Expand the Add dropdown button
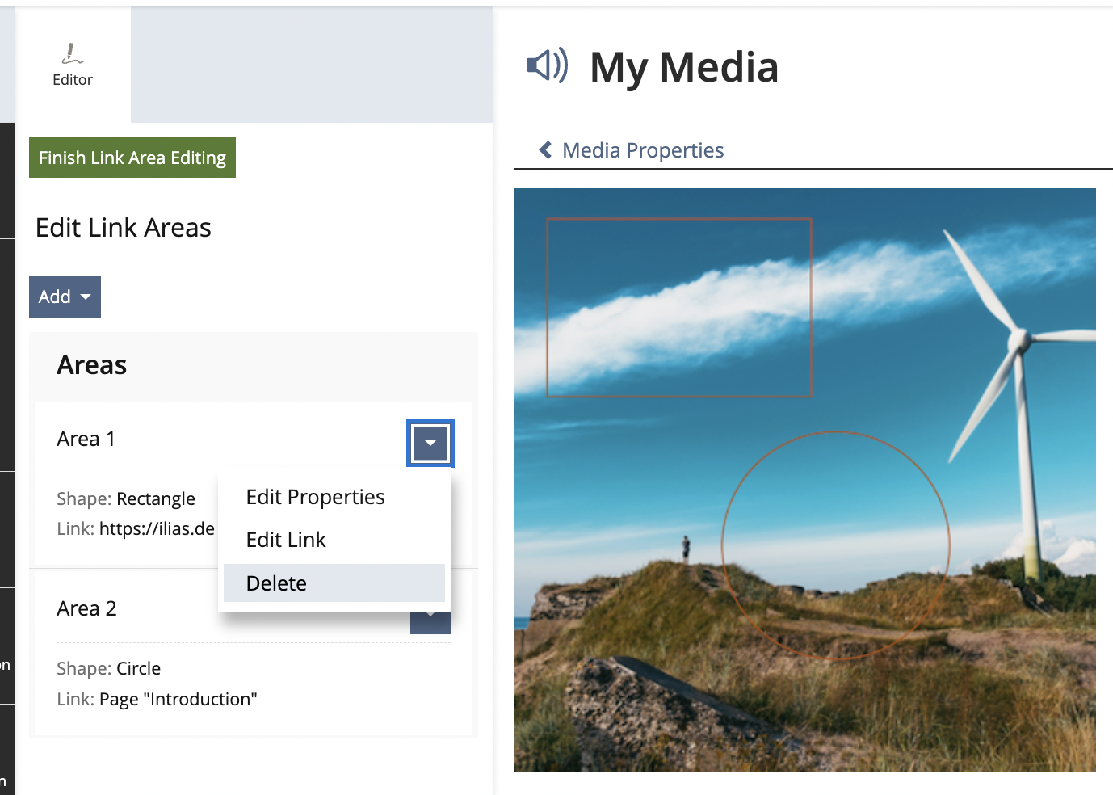This screenshot has width=1113, height=795. (x=65, y=297)
